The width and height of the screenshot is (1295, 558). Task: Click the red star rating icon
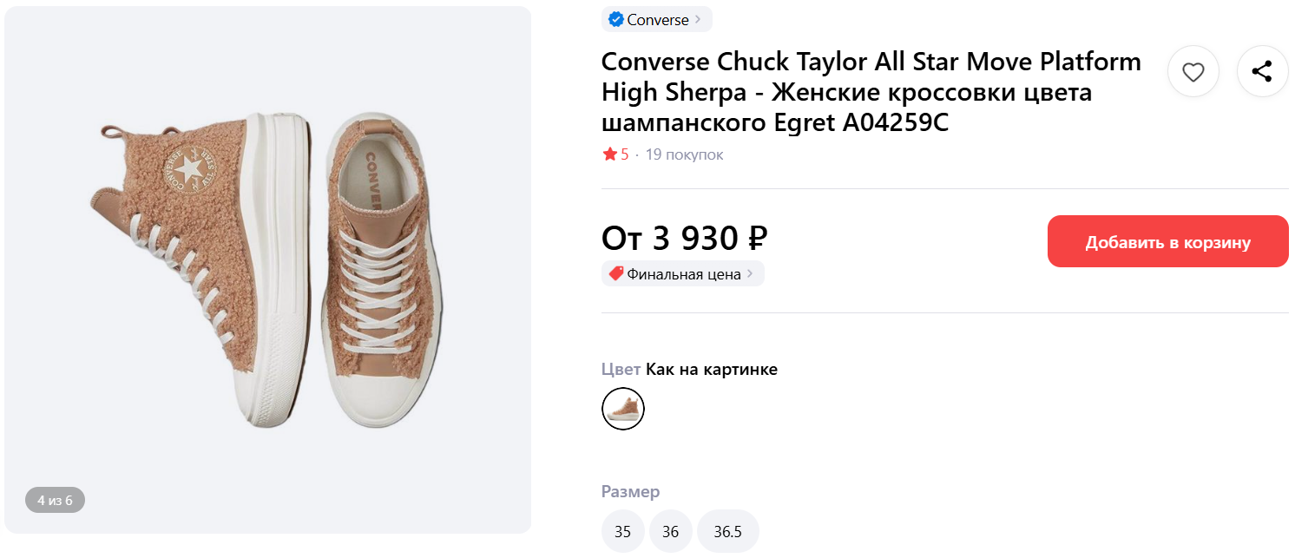point(609,154)
